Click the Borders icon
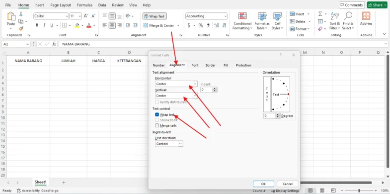Screen dimensions: 390x194 [x=64, y=25]
